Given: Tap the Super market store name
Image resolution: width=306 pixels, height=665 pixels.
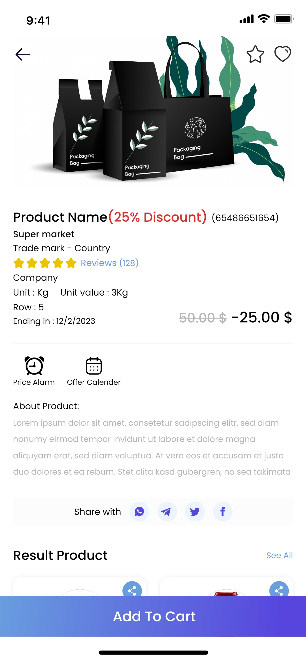Looking at the screenshot, I should tap(44, 234).
